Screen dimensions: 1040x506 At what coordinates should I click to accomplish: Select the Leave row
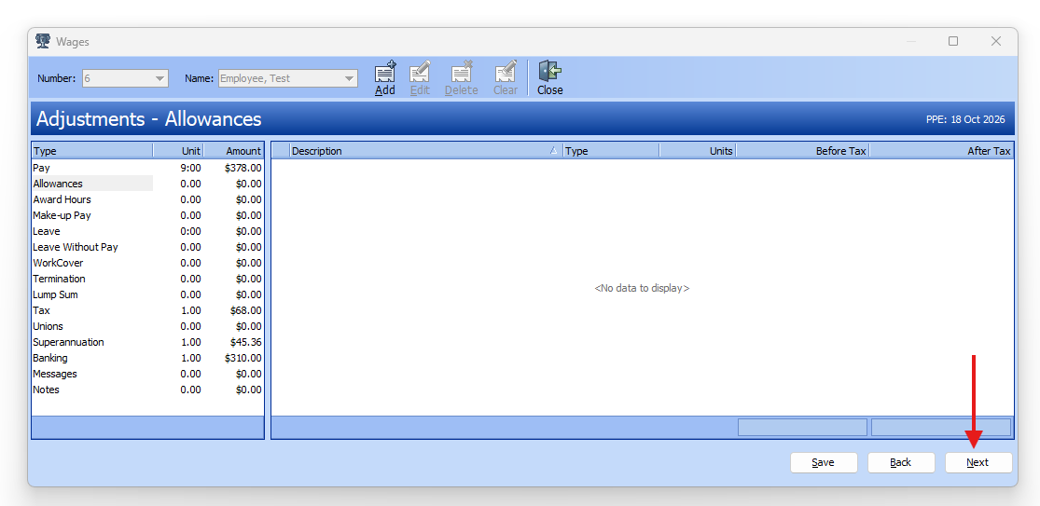pyautogui.click(x=147, y=231)
